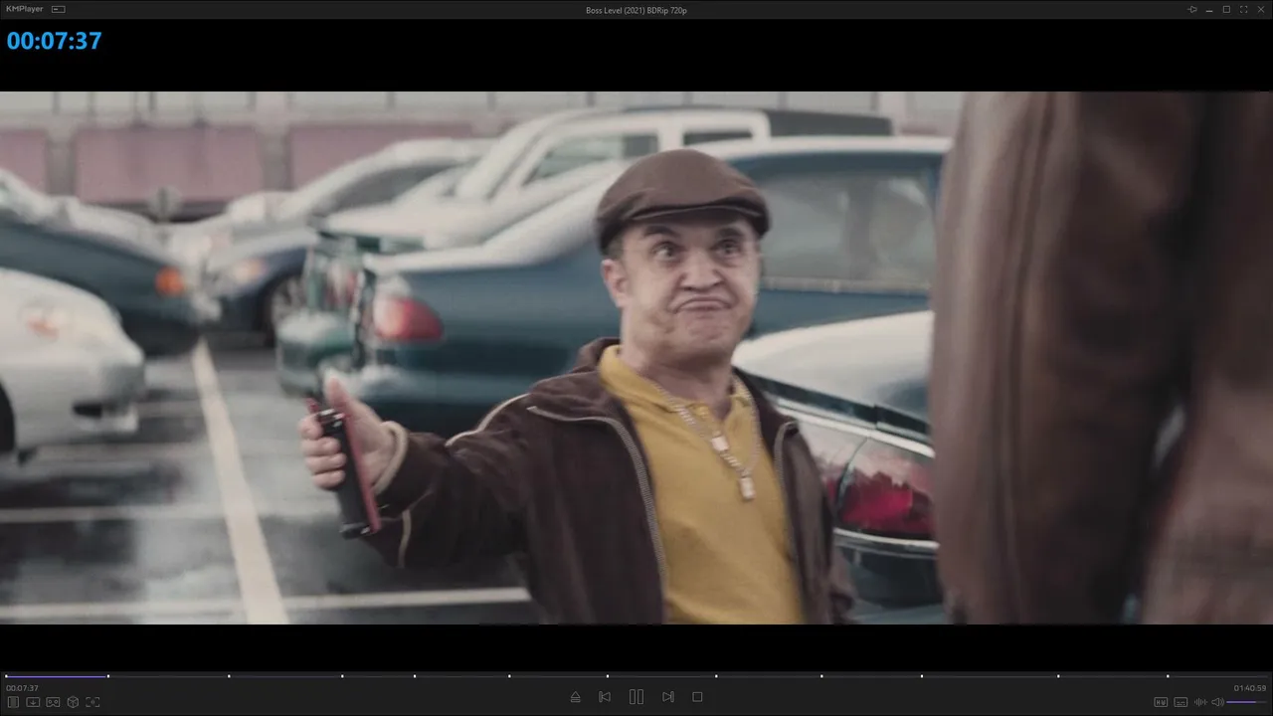Click the blue 00:07:37 on-screen timer

point(55,41)
